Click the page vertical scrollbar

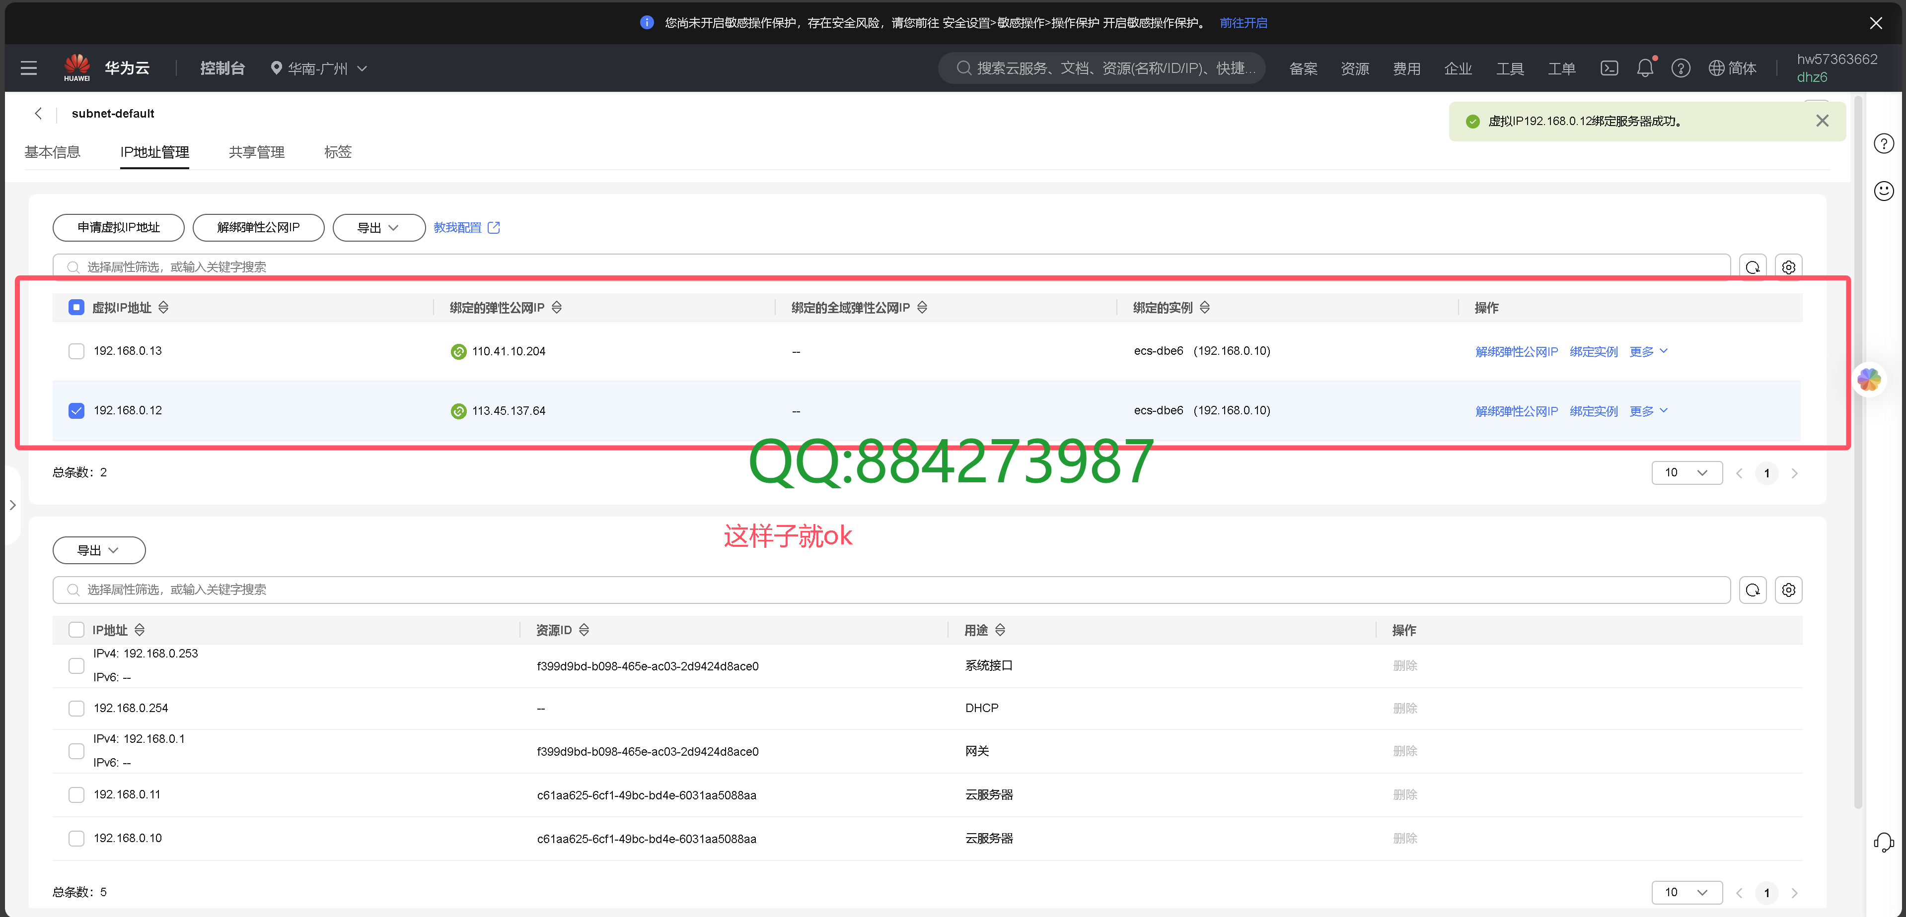[x=1858, y=451]
